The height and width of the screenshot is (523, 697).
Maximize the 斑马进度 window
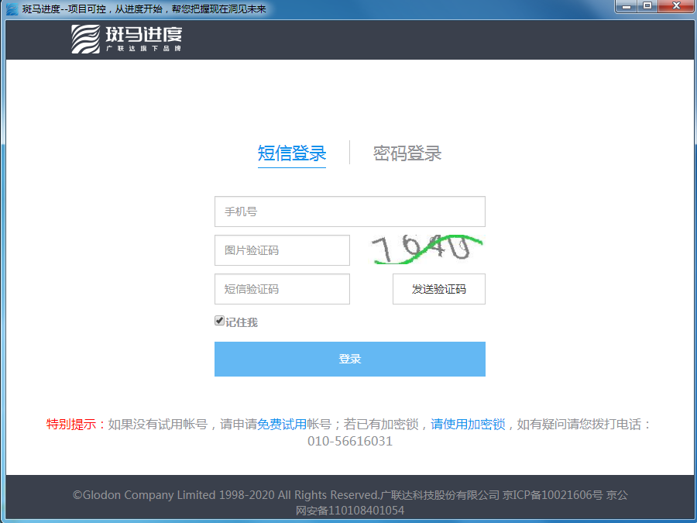tap(647, 6)
